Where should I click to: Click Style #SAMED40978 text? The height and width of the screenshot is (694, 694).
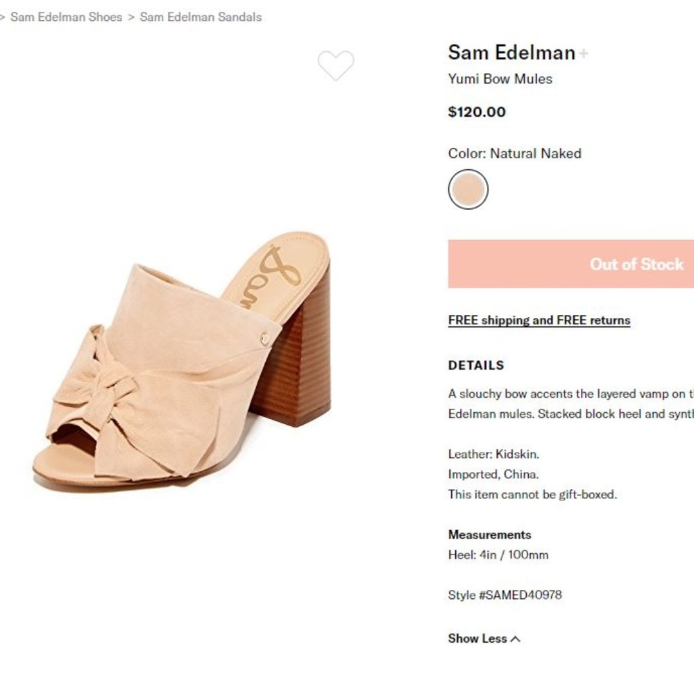click(505, 595)
